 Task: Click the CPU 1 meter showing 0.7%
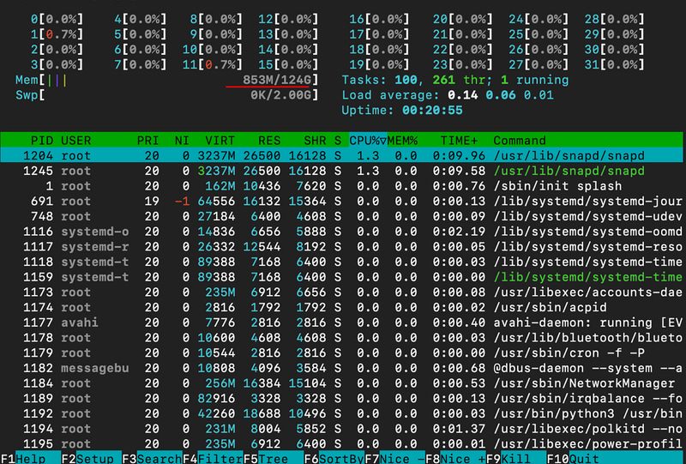[x=57, y=34]
